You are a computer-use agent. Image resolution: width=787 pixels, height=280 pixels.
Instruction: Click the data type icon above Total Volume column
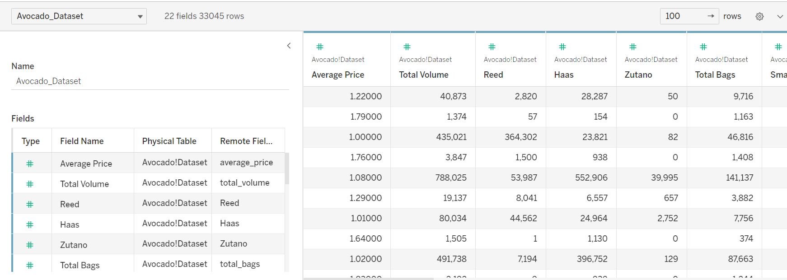click(407, 47)
